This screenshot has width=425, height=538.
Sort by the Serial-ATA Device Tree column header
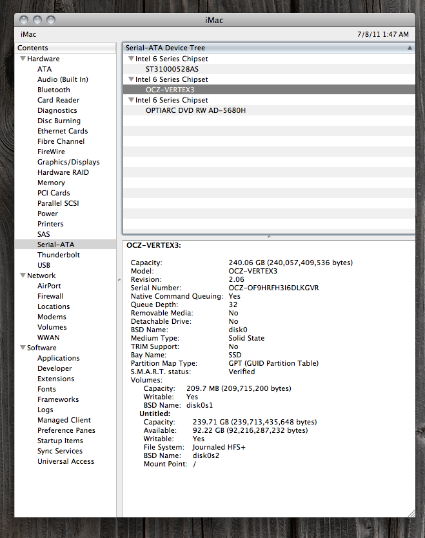pyautogui.click(x=269, y=48)
